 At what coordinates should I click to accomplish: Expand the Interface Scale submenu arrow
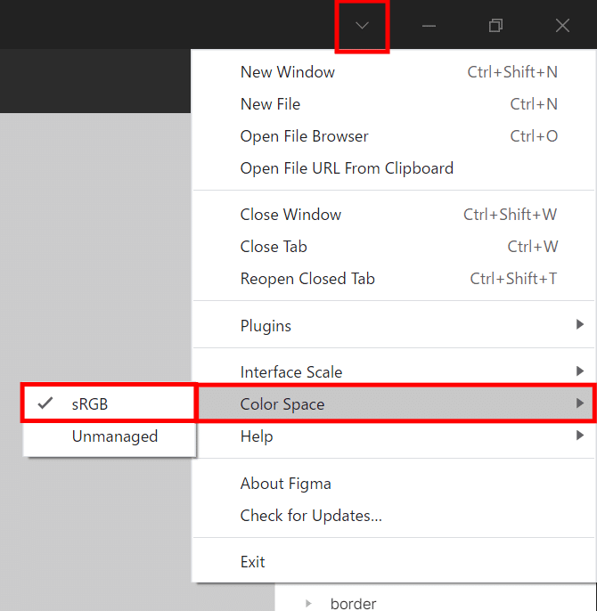(580, 371)
